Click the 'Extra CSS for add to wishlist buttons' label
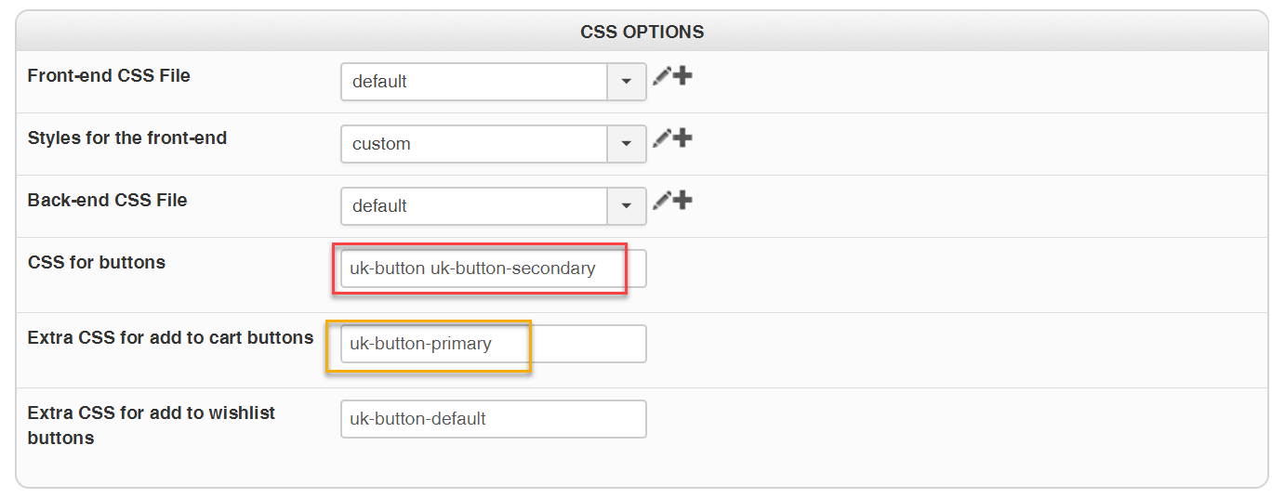This screenshot has height=498, width=1285. coord(151,425)
